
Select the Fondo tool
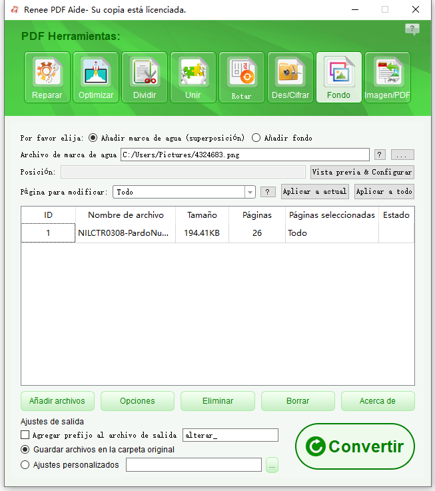pos(339,77)
